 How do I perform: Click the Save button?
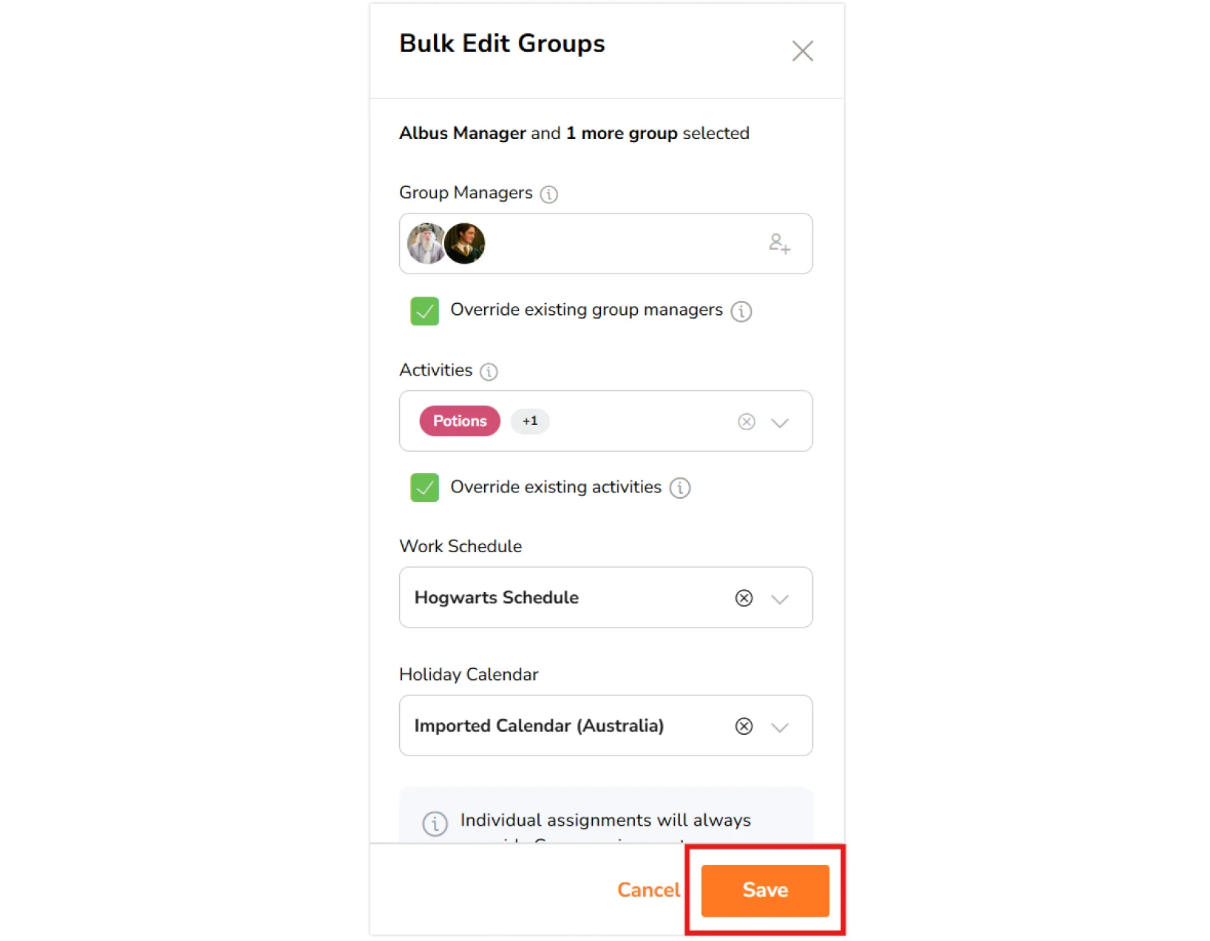click(765, 890)
